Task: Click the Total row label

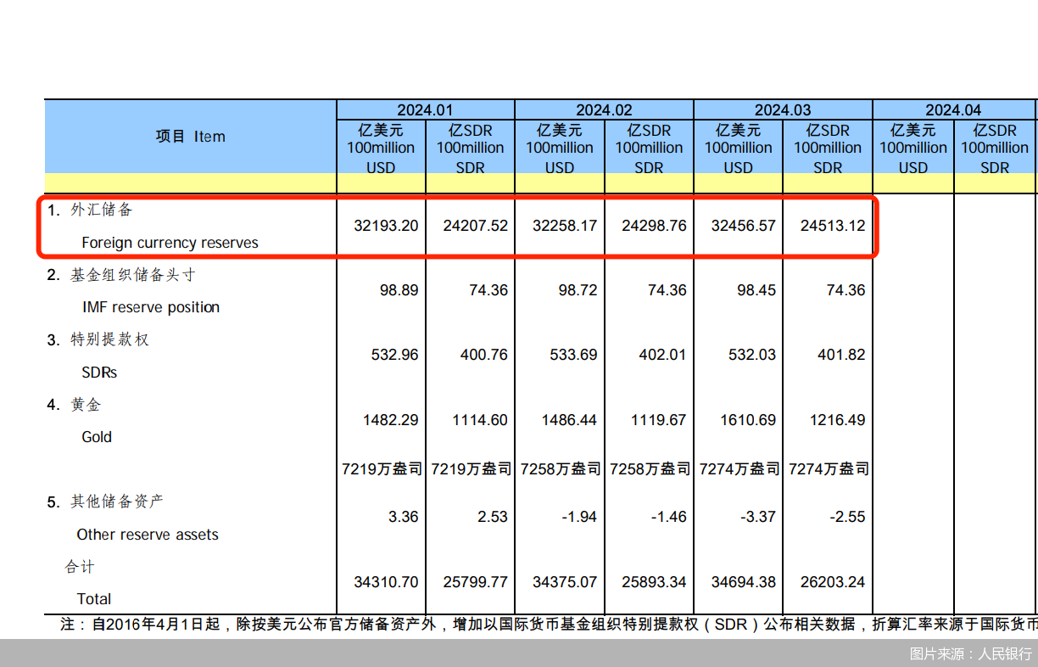Action: tap(94, 599)
